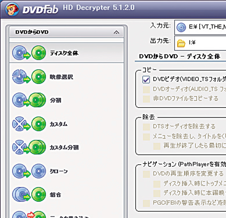
Task: Select the 結合 merge discs icon
Action: click(x=29, y=194)
